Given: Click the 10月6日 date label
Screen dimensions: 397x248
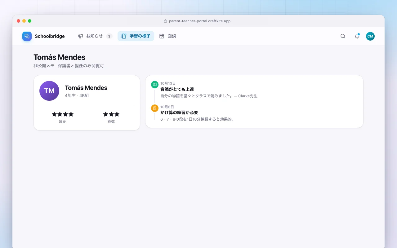Looking at the screenshot, I should (167, 107).
